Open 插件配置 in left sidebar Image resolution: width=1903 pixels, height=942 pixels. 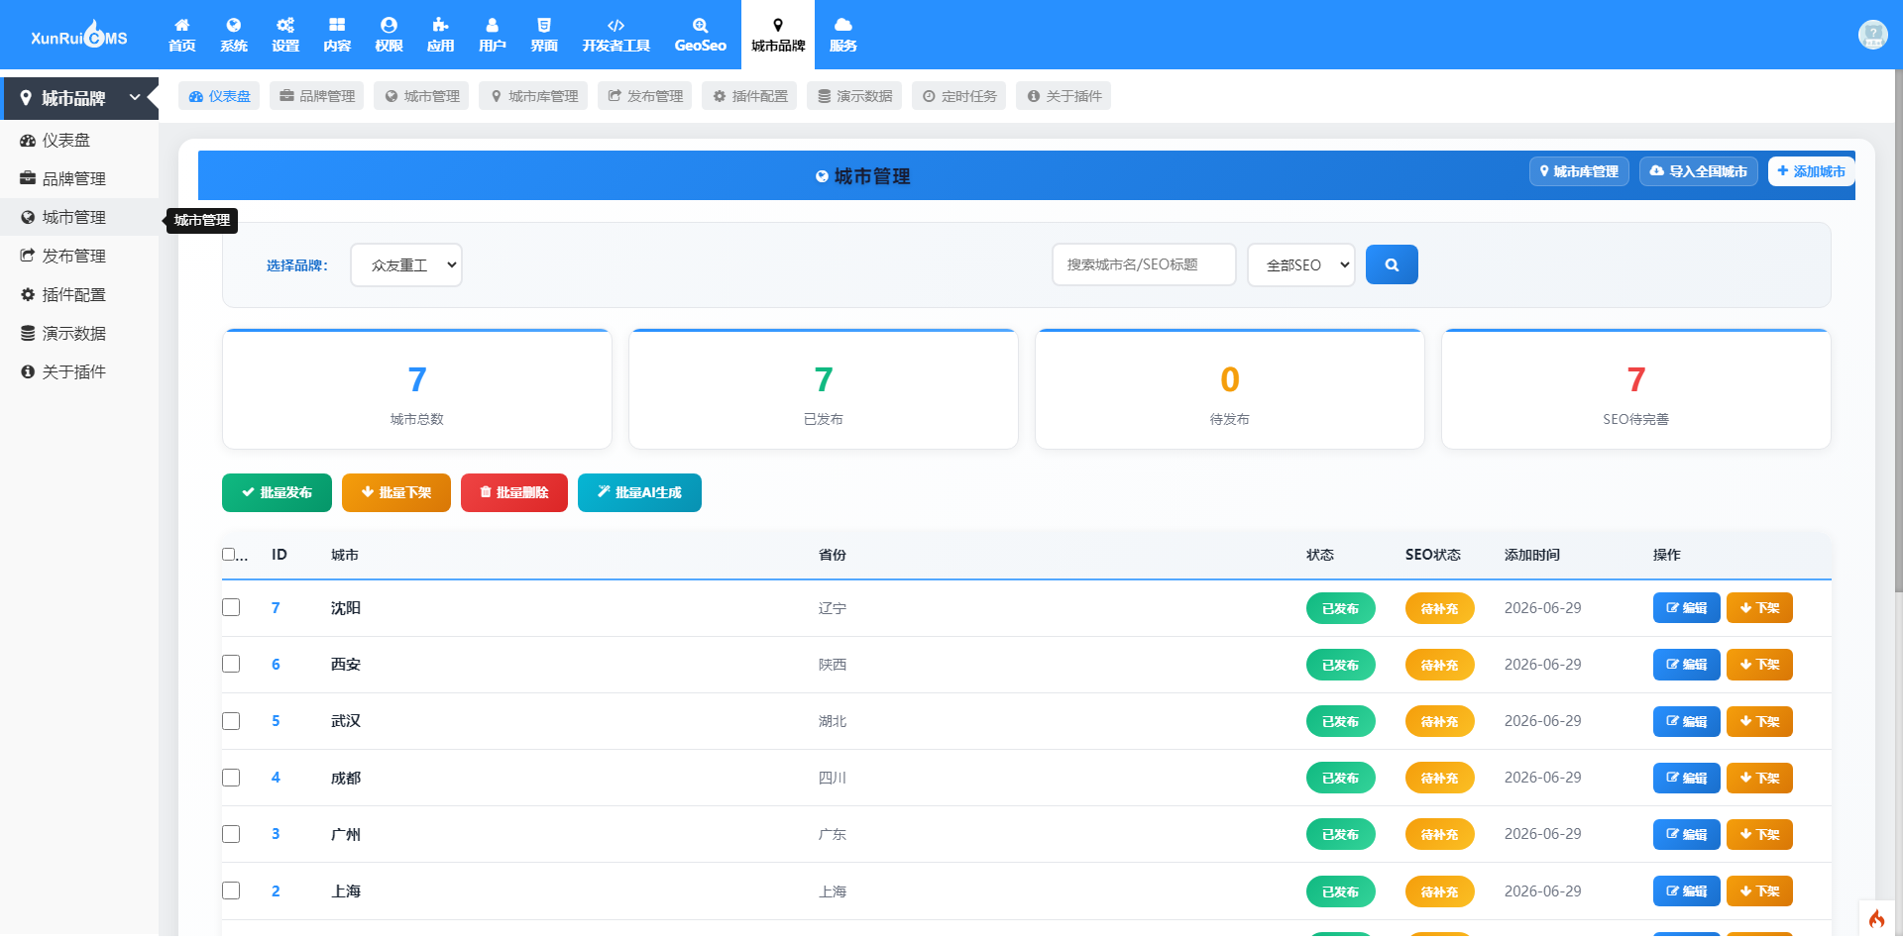79,295
